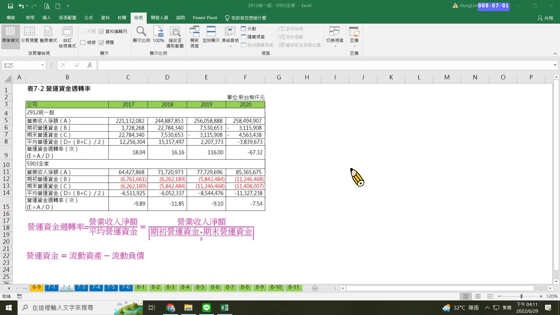This screenshot has height=315, width=560.
Task: Open Task View on the taskbar
Action: [x=152, y=307]
